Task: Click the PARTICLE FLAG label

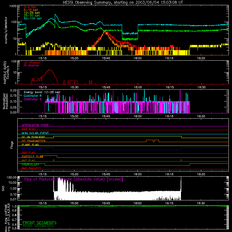Action: [x=32, y=157]
